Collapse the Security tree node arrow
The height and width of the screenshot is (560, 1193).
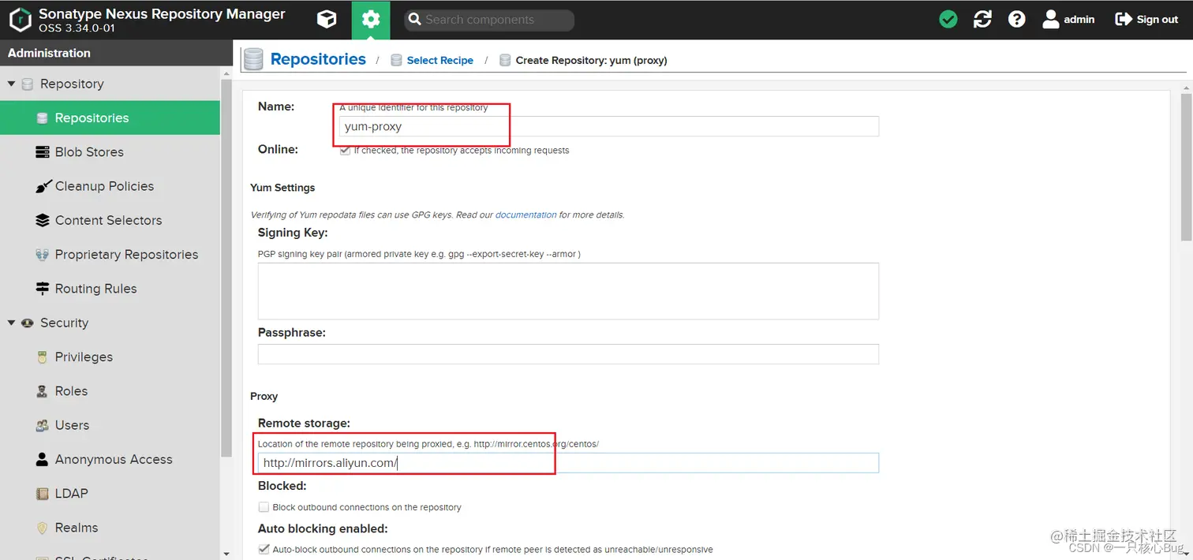click(11, 323)
